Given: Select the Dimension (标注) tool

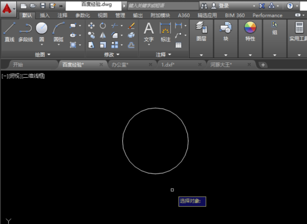Looking at the screenshot, I should coord(165,32).
